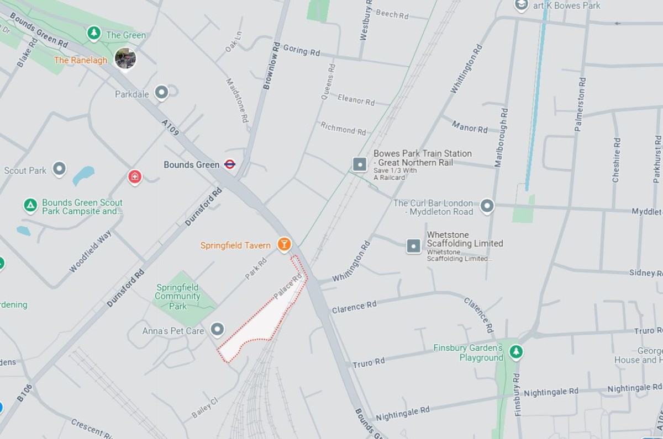Select Bowes Park Train Station square marker
Screen dimensions: 663x439
coord(360,164)
